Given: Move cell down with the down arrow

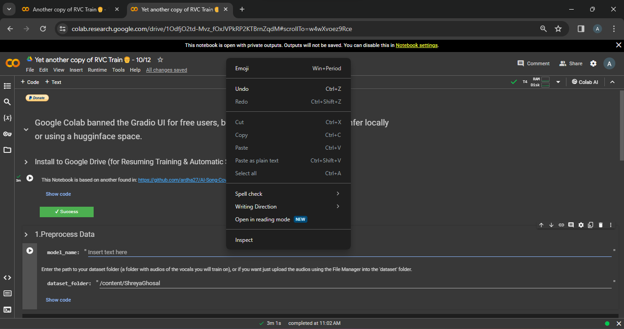Looking at the screenshot, I should (x=551, y=225).
